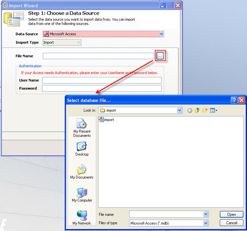
Task: Minimize the Import Wizard window
Action: click(x=163, y=5)
